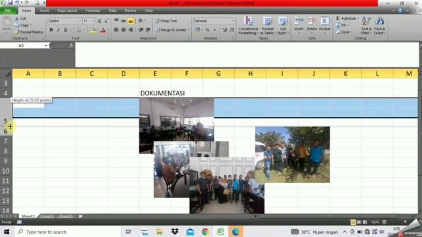
Task: Open Microsoft Edge from the taskbar
Action: [x=236, y=231]
